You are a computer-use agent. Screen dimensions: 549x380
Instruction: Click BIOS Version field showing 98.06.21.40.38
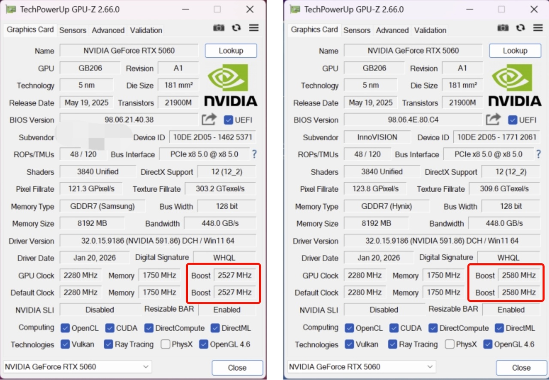(129, 120)
